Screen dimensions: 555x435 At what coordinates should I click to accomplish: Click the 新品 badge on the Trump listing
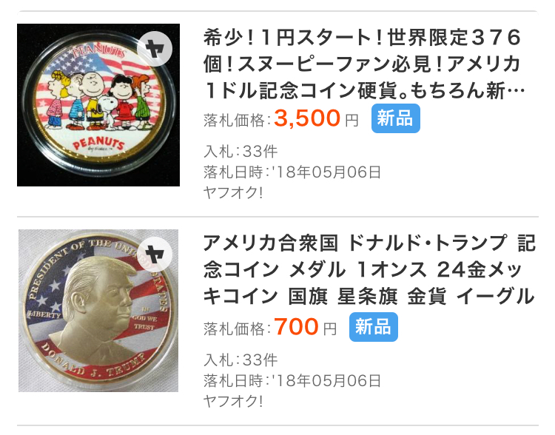click(374, 327)
